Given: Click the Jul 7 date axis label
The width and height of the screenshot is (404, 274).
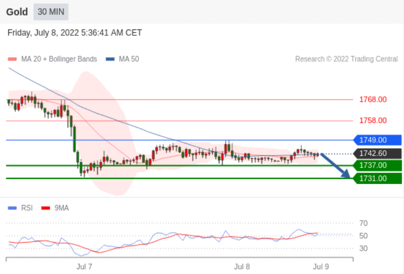Looking at the screenshot, I should (84, 267).
